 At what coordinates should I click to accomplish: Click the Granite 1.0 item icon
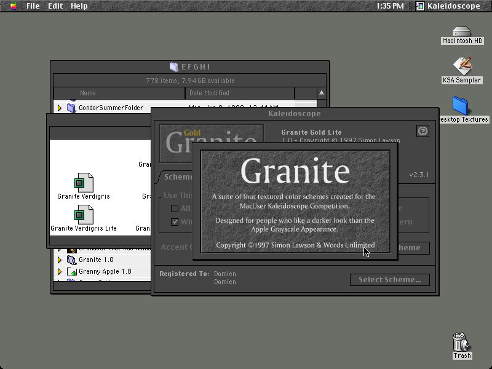click(71, 260)
